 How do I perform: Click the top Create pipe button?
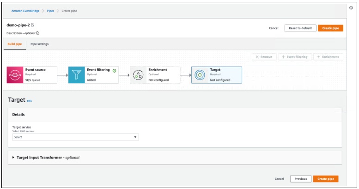click(330, 28)
